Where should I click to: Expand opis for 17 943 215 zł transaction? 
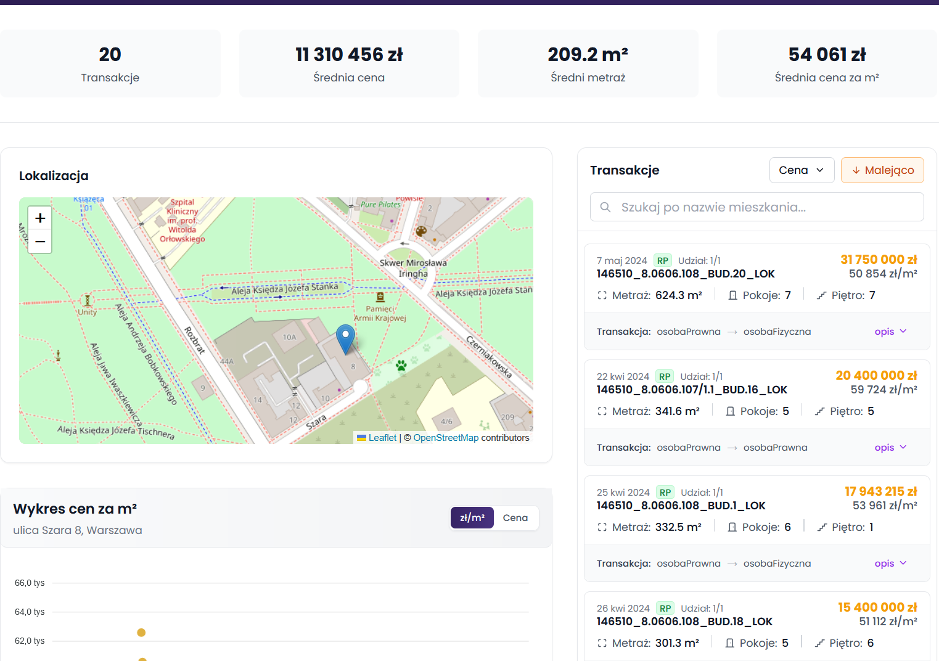pos(890,564)
